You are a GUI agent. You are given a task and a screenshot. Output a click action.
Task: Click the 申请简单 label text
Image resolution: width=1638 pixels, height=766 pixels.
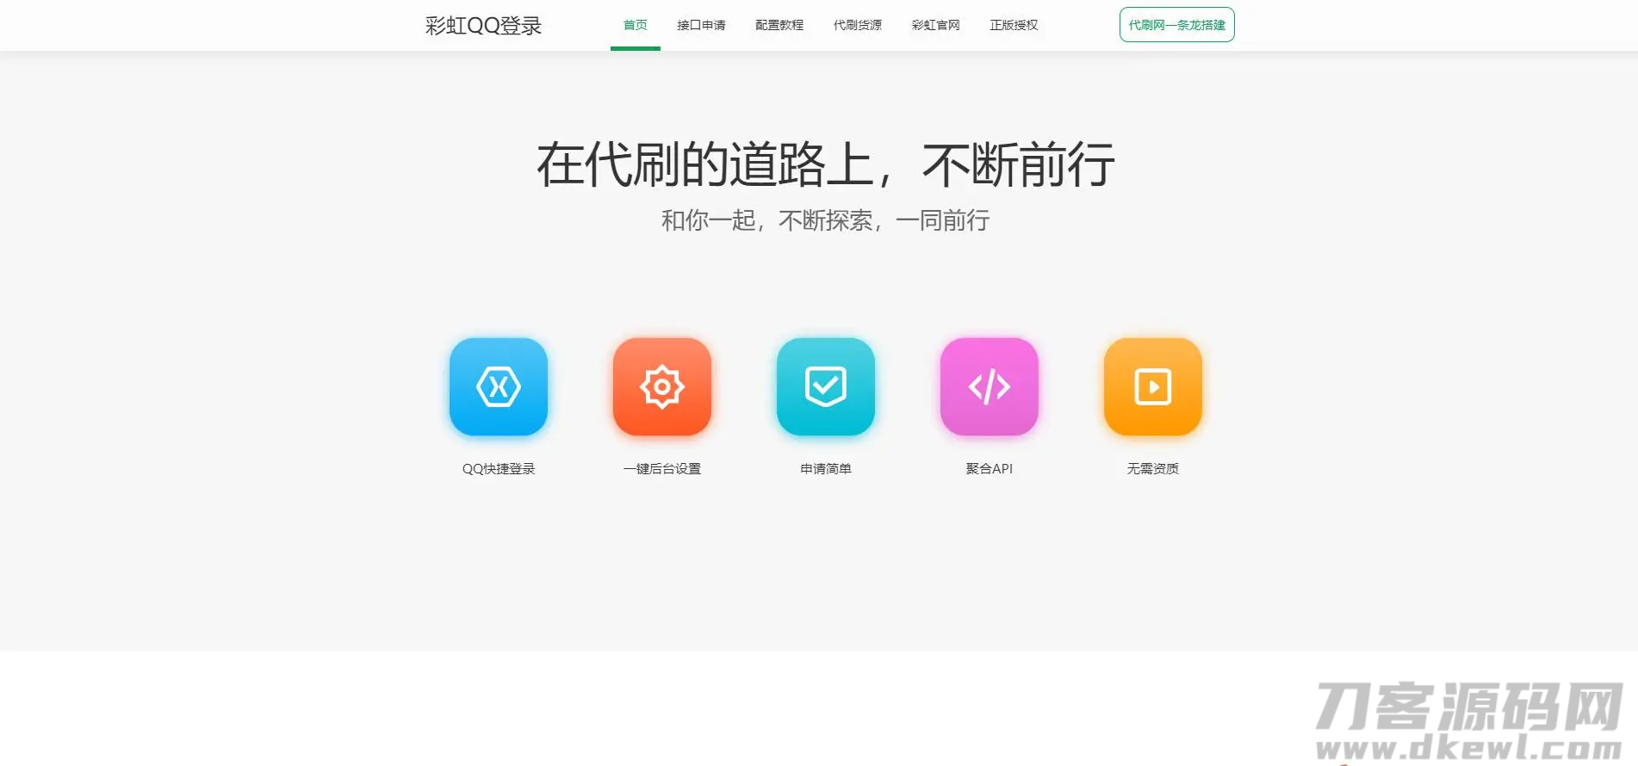pos(825,469)
